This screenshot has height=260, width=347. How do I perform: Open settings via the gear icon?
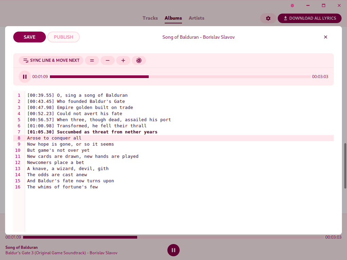point(268,18)
